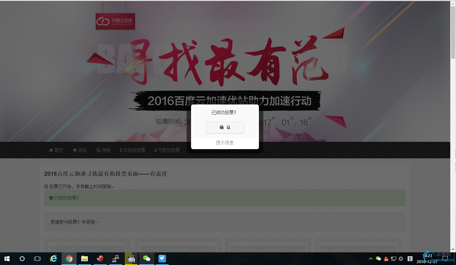The height and width of the screenshot is (265, 456).
Task: Open the Windows Start menu
Action: (x=6, y=259)
